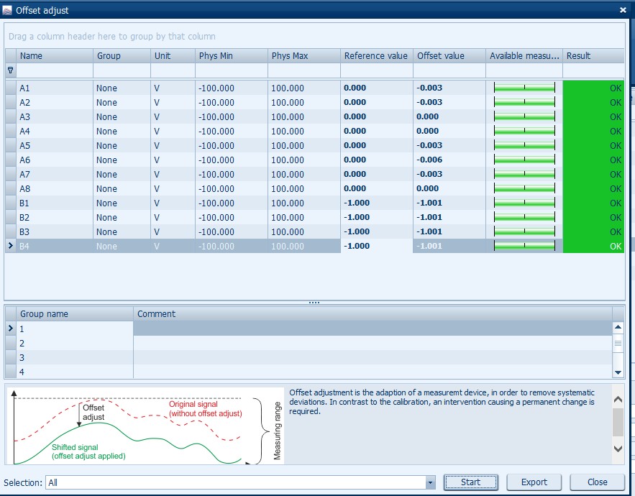Image resolution: width=635 pixels, height=496 pixels.
Task: Select the comment cell for group 2
Action: [373, 343]
